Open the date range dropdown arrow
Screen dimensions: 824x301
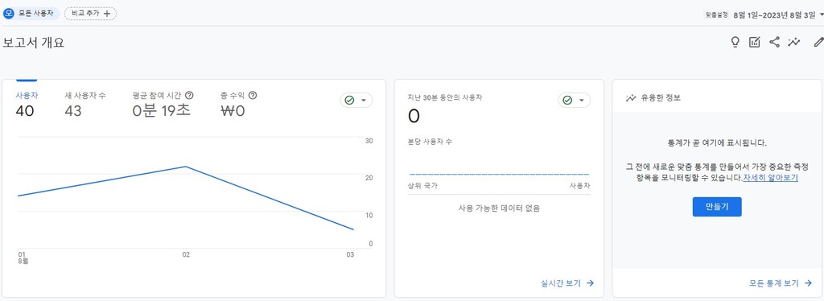tap(822, 14)
